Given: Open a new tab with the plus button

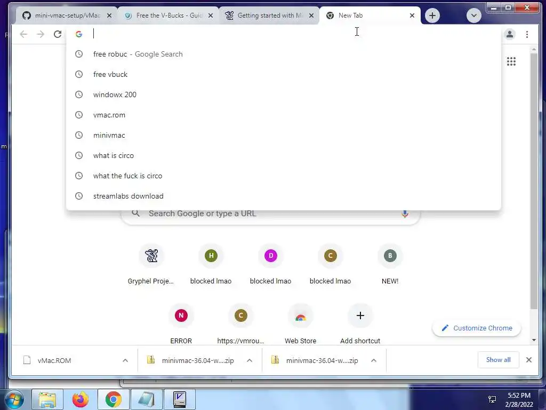Looking at the screenshot, I should (x=432, y=15).
